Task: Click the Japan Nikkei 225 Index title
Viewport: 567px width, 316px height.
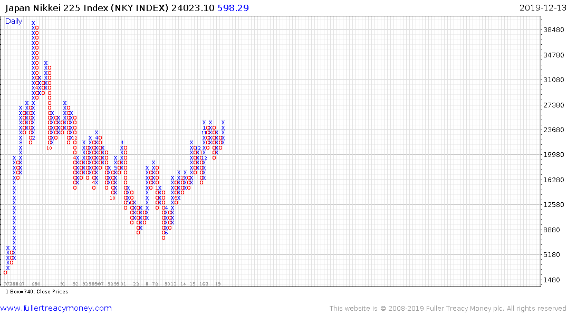Action: click(x=87, y=8)
